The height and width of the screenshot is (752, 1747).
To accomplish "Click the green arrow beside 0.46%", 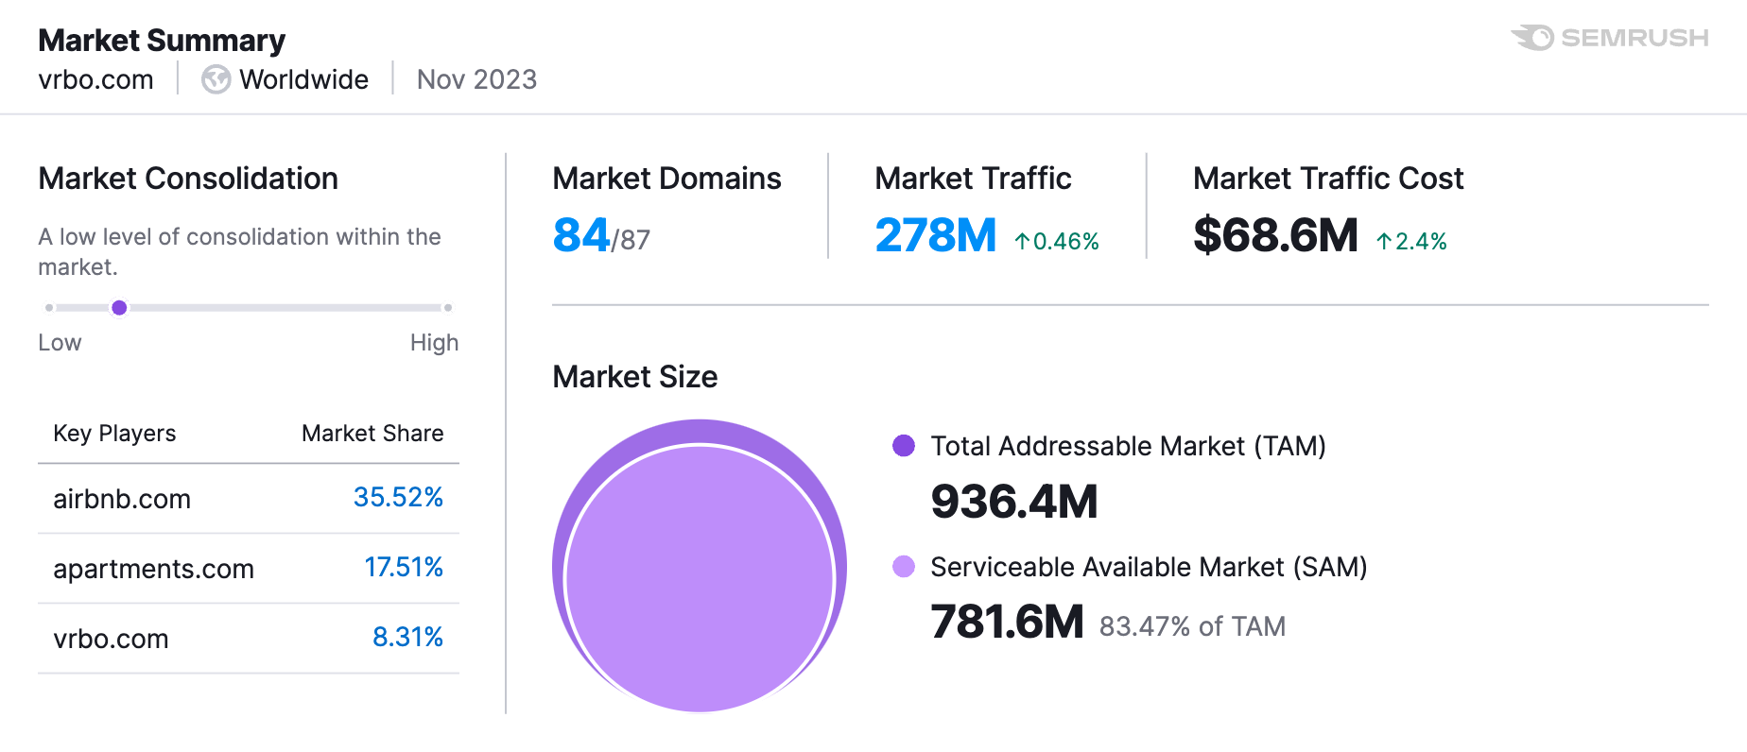I will (x=1022, y=242).
